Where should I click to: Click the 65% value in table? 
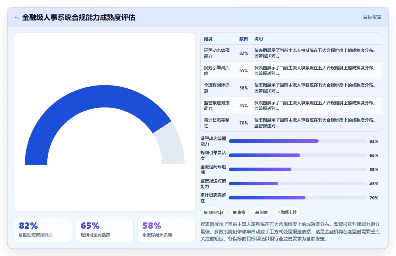(x=244, y=70)
